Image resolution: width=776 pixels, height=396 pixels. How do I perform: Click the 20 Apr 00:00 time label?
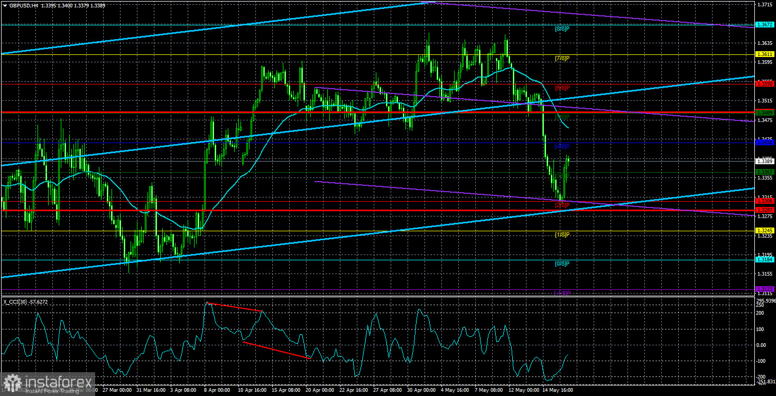click(x=321, y=391)
